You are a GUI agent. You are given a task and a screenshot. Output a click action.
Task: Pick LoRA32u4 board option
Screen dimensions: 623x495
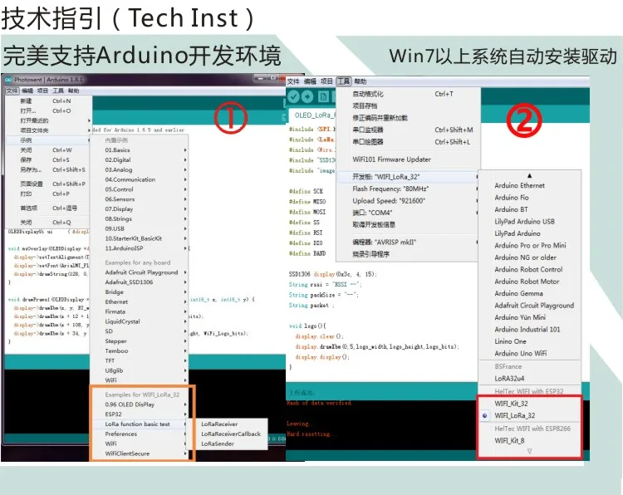coord(509,378)
